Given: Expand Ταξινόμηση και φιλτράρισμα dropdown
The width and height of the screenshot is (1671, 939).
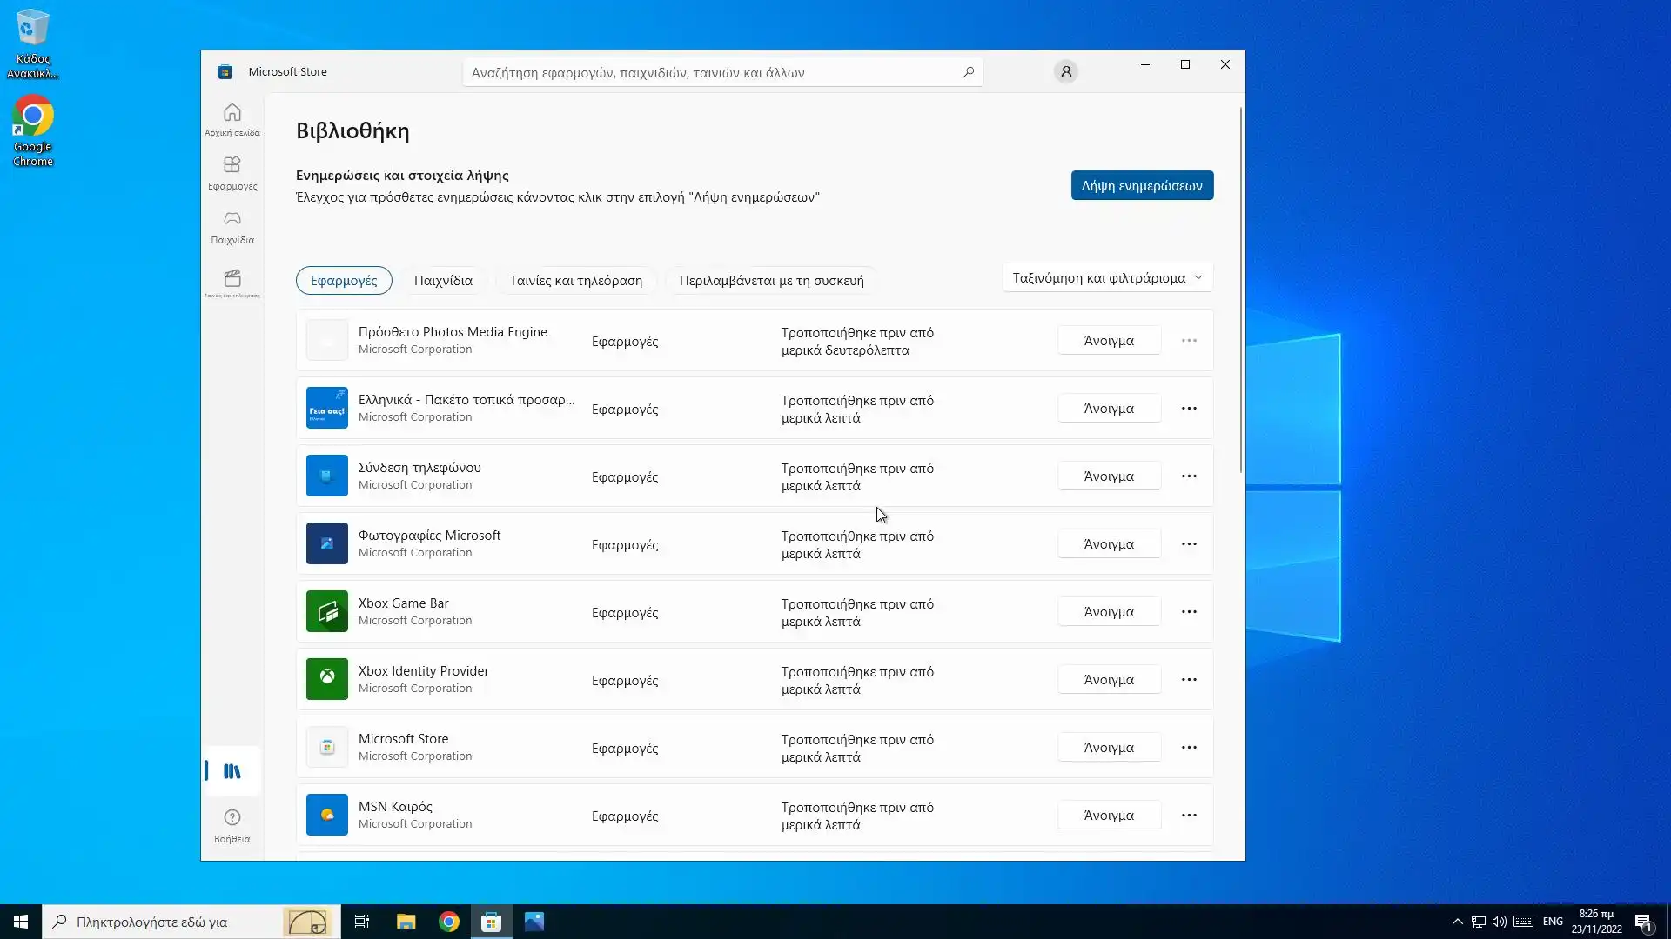Looking at the screenshot, I should click(x=1107, y=278).
